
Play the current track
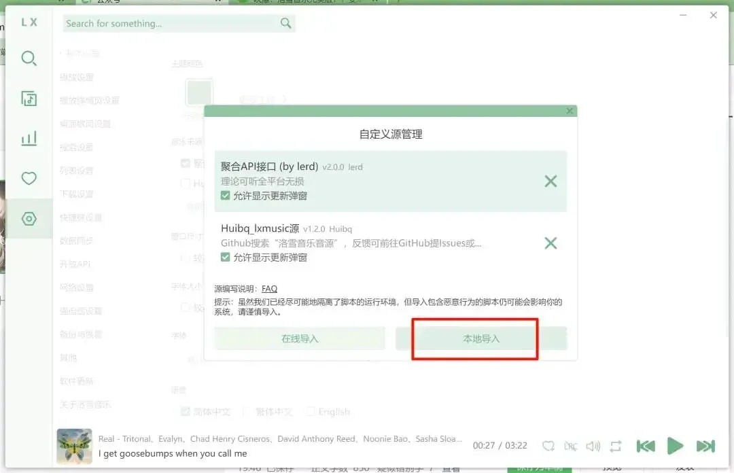[x=676, y=446]
